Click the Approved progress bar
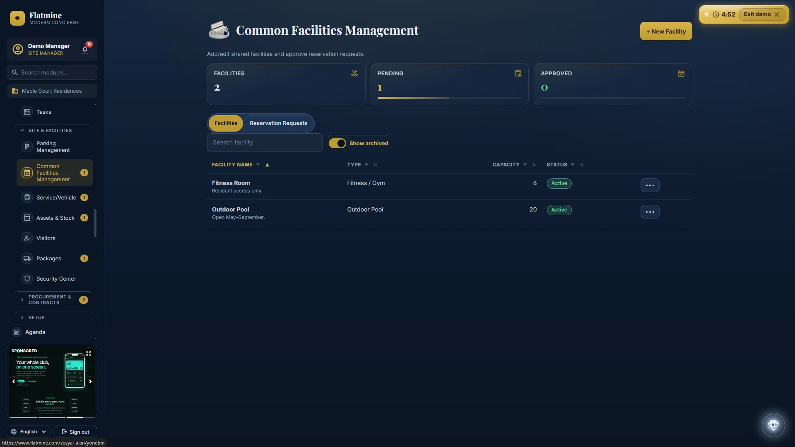Screen dimensions: 795x447 pyautogui.click(x=613, y=98)
